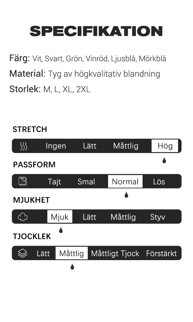Pick Måttligt Tjock in the Tjocklek bar

point(115,253)
